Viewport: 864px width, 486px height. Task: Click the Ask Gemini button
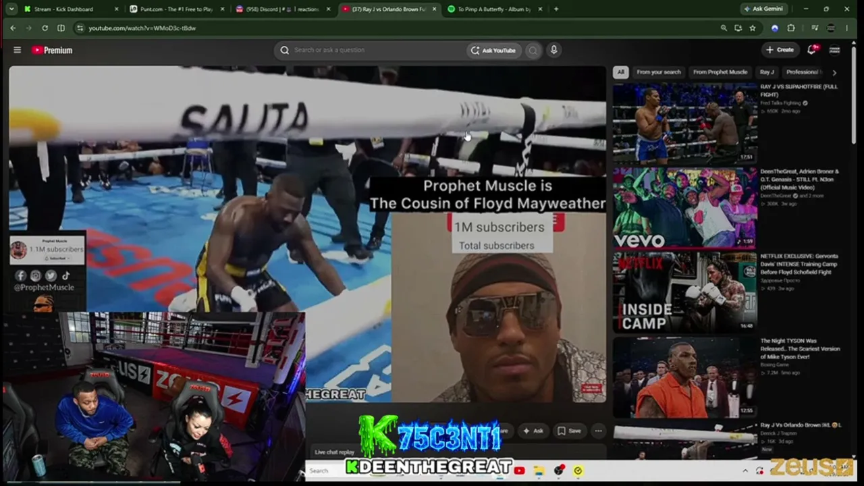(763, 9)
